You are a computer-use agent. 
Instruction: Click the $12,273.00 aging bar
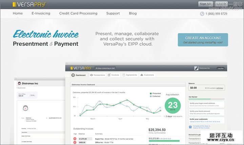tap(164, 141)
